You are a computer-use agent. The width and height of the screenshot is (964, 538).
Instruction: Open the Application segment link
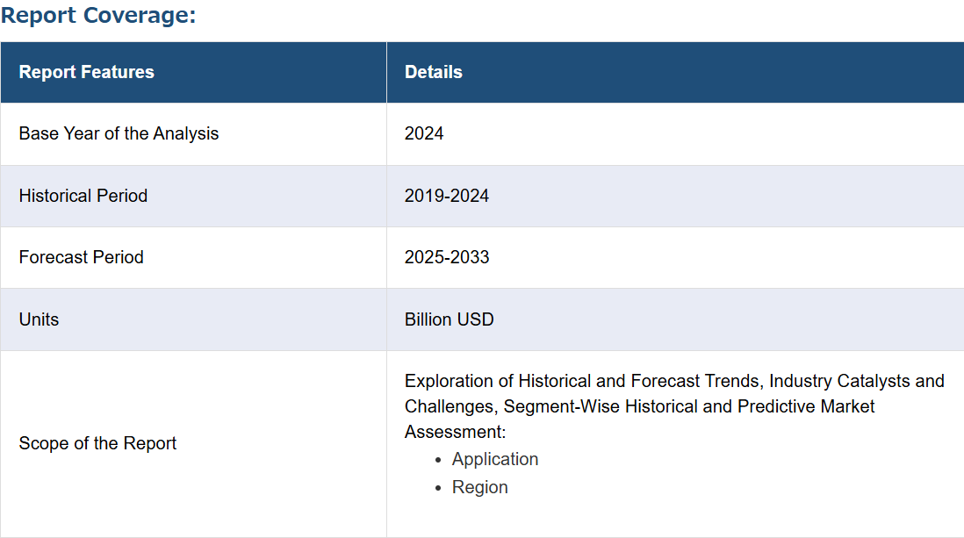(495, 459)
